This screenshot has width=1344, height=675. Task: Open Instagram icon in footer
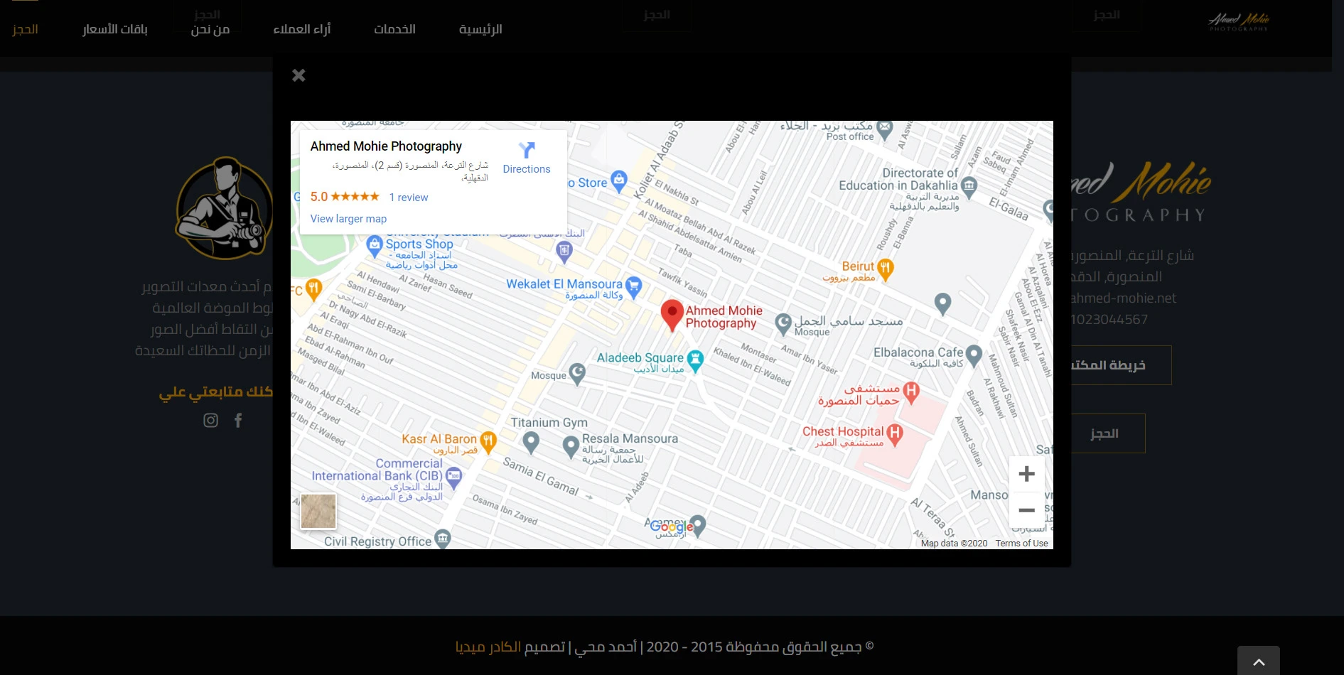point(211,421)
